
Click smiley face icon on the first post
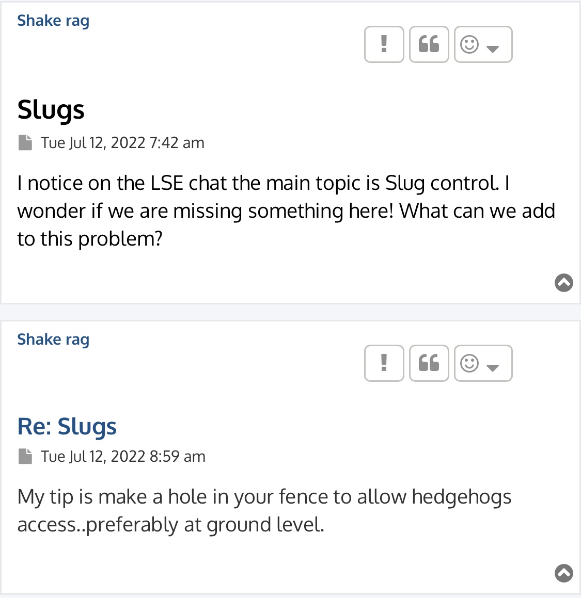(x=469, y=44)
